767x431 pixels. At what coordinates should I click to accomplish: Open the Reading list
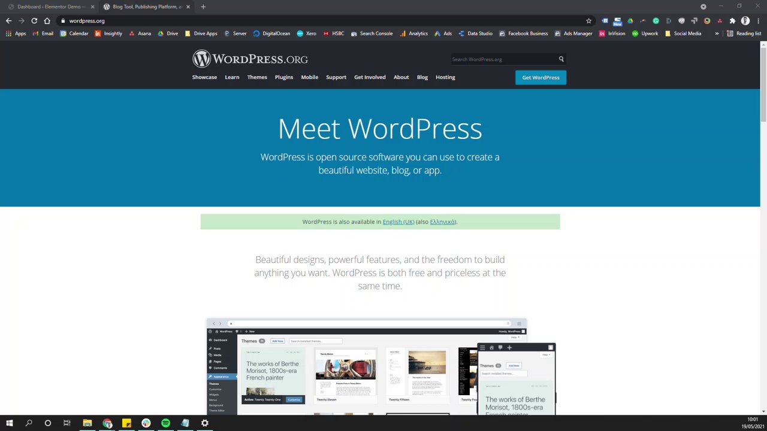[x=744, y=34]
